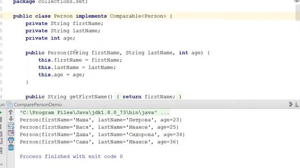Click 'getFirstName()' method name
Screen dimensions: 300x168
(x=91, y=97)
